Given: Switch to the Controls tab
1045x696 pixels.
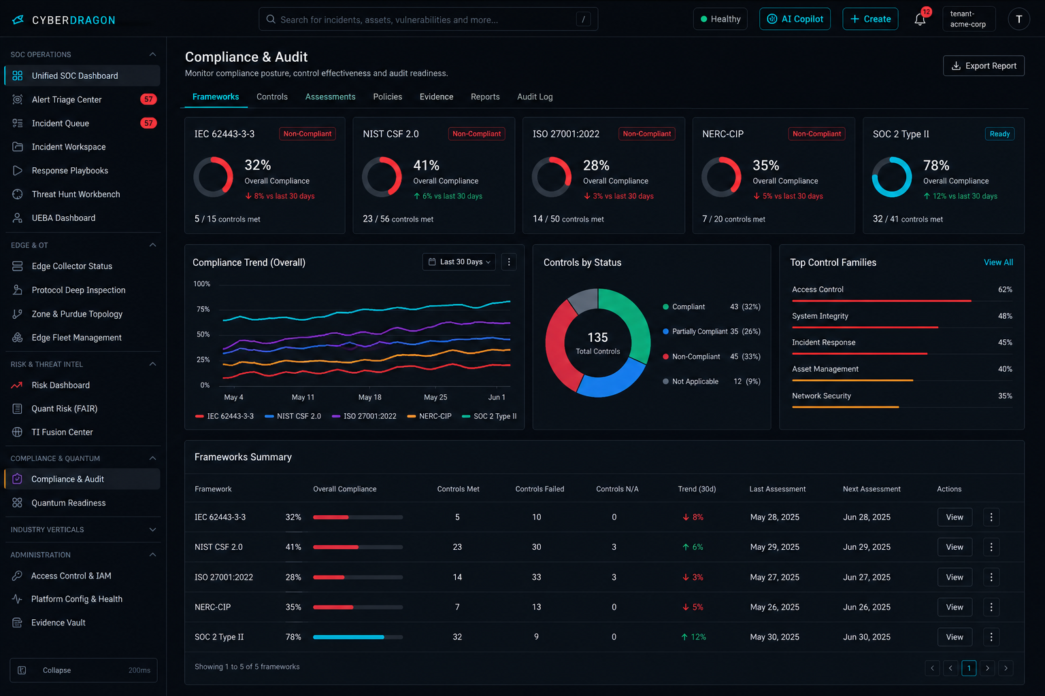Looking at the screenshot, I should (x=272, y=97).
